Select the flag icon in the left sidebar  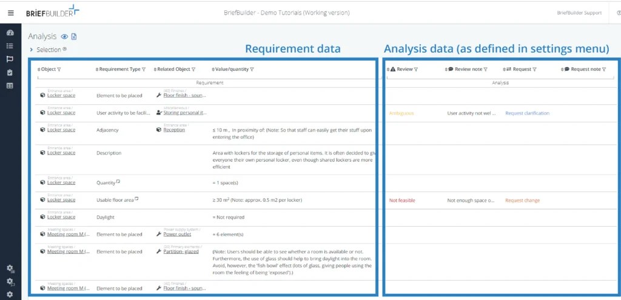tap(10, 59)
